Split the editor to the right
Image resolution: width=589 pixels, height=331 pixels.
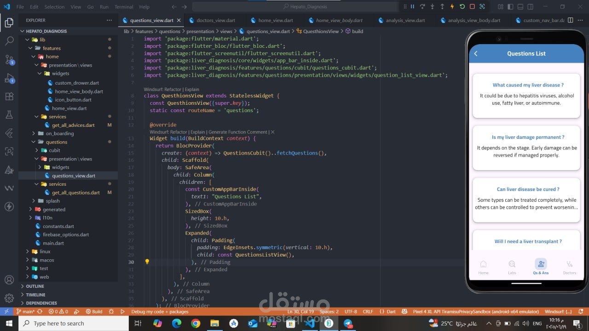tap(571, 20)
